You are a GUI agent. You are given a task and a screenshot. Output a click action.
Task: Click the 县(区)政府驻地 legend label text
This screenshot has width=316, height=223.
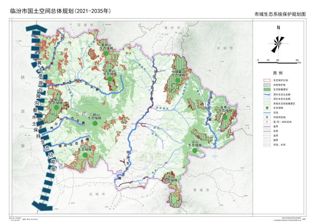coord(282,122)
